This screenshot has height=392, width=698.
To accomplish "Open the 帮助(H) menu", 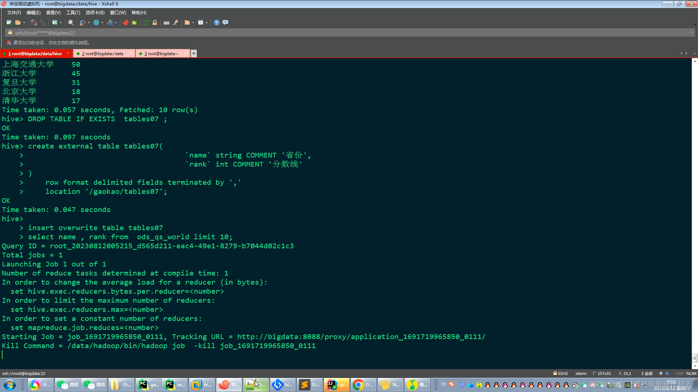I will coord(139,13).
